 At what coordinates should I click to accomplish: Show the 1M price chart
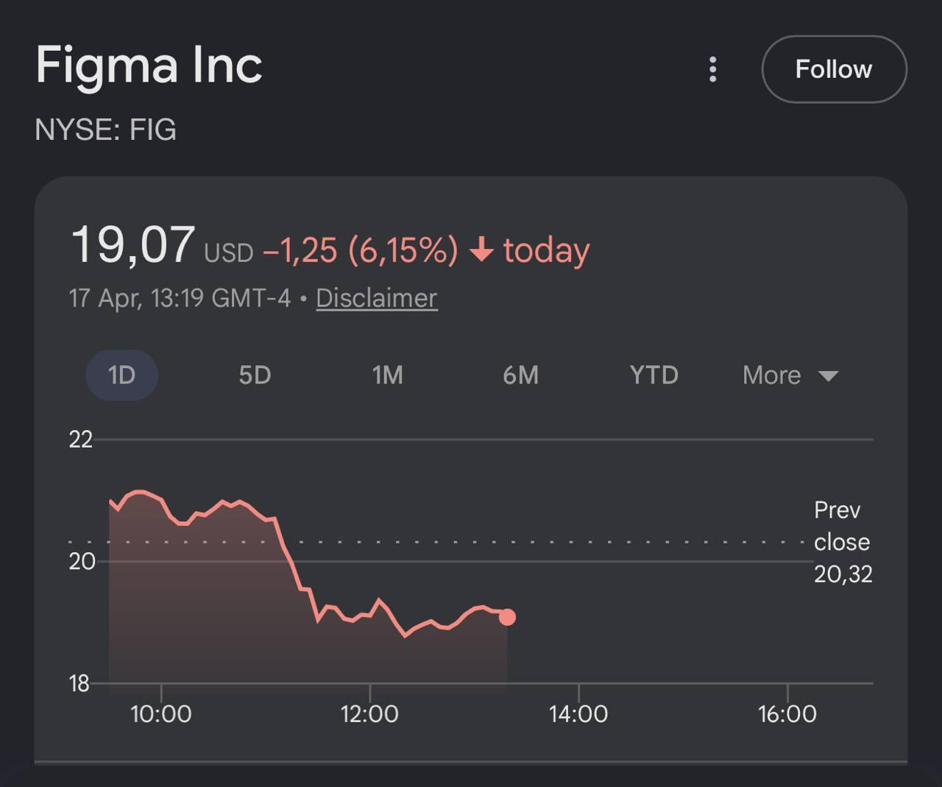pos(388,375)
